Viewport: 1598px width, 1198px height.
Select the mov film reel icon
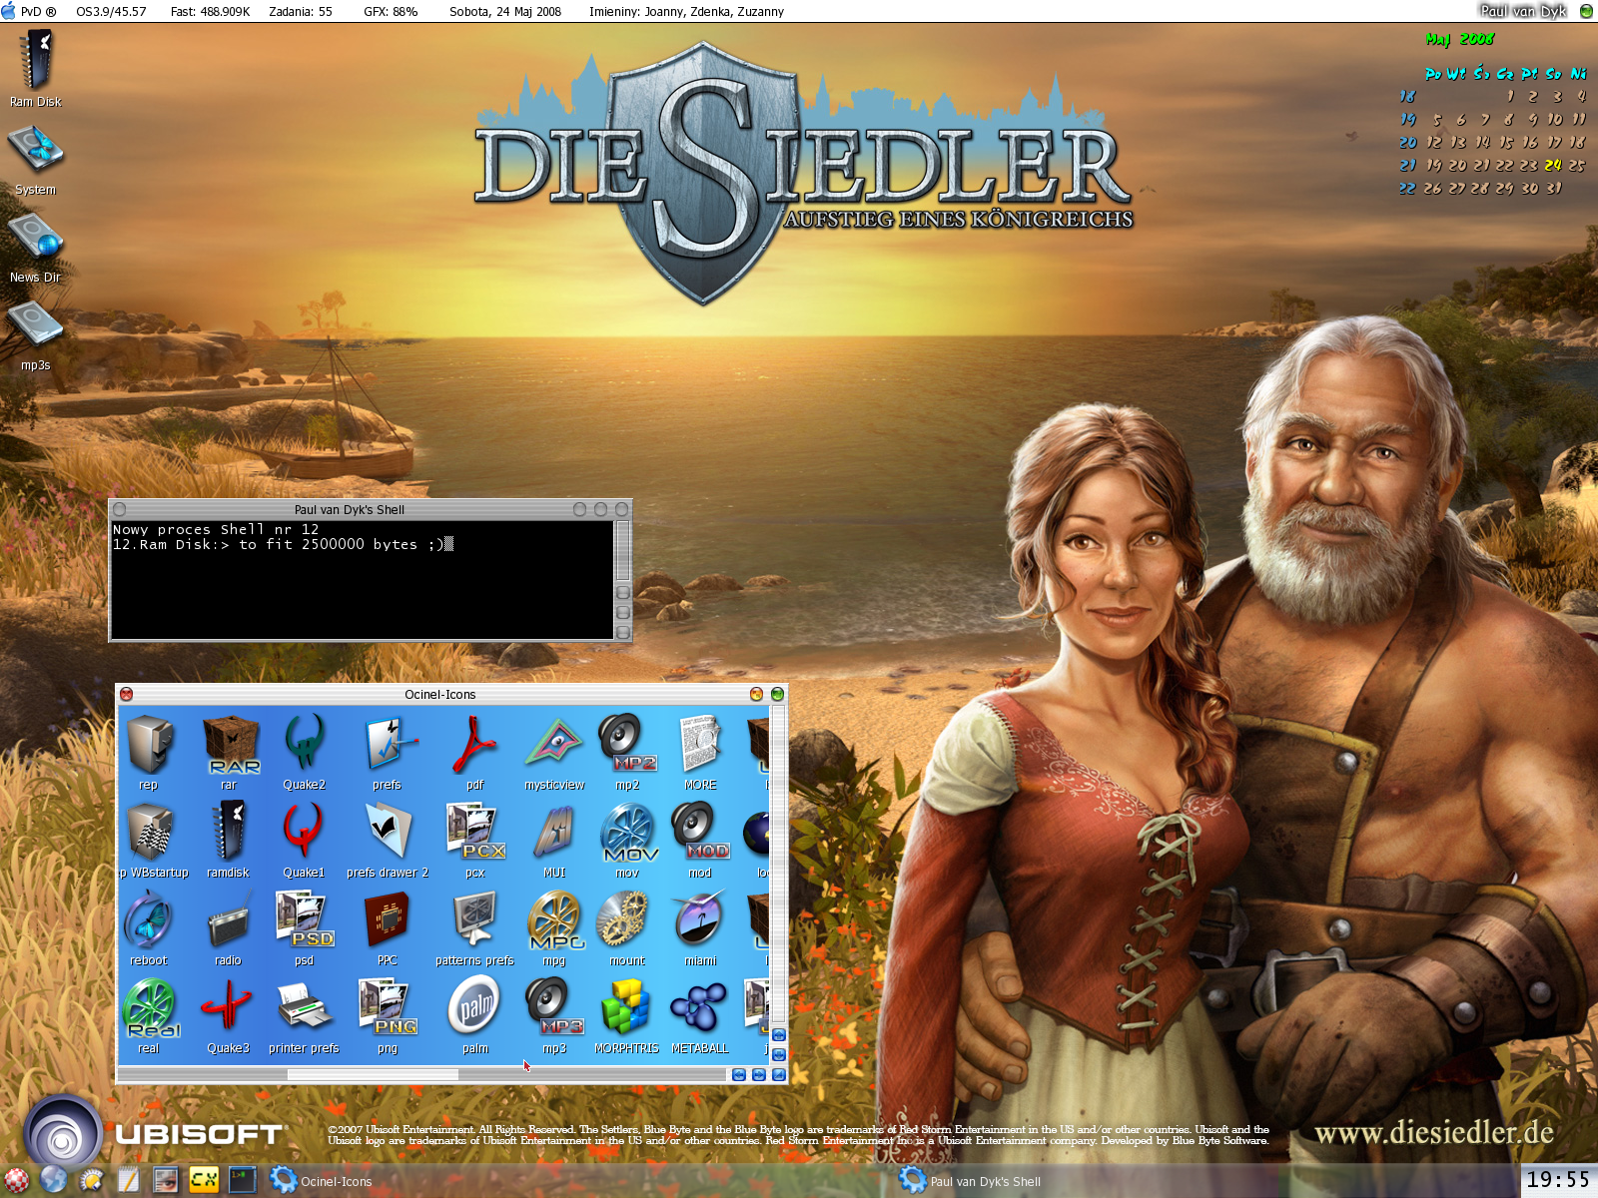coord(627,840)
